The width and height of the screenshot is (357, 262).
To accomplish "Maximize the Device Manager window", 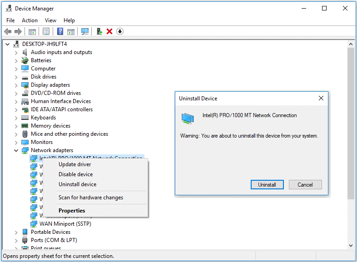I will click(324, 9).
